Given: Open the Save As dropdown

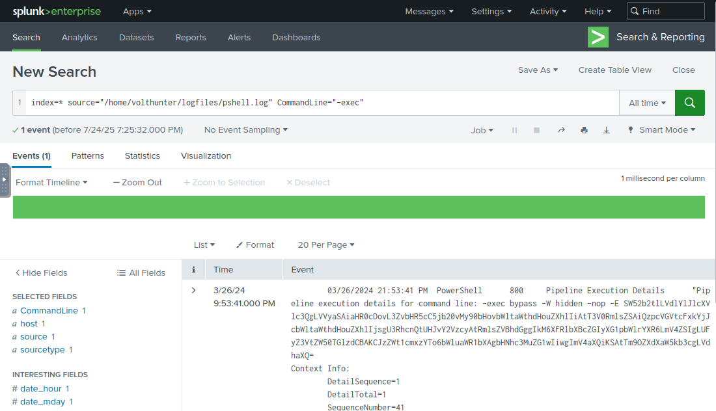Looking at the screenshot, I should coord(538,70).
